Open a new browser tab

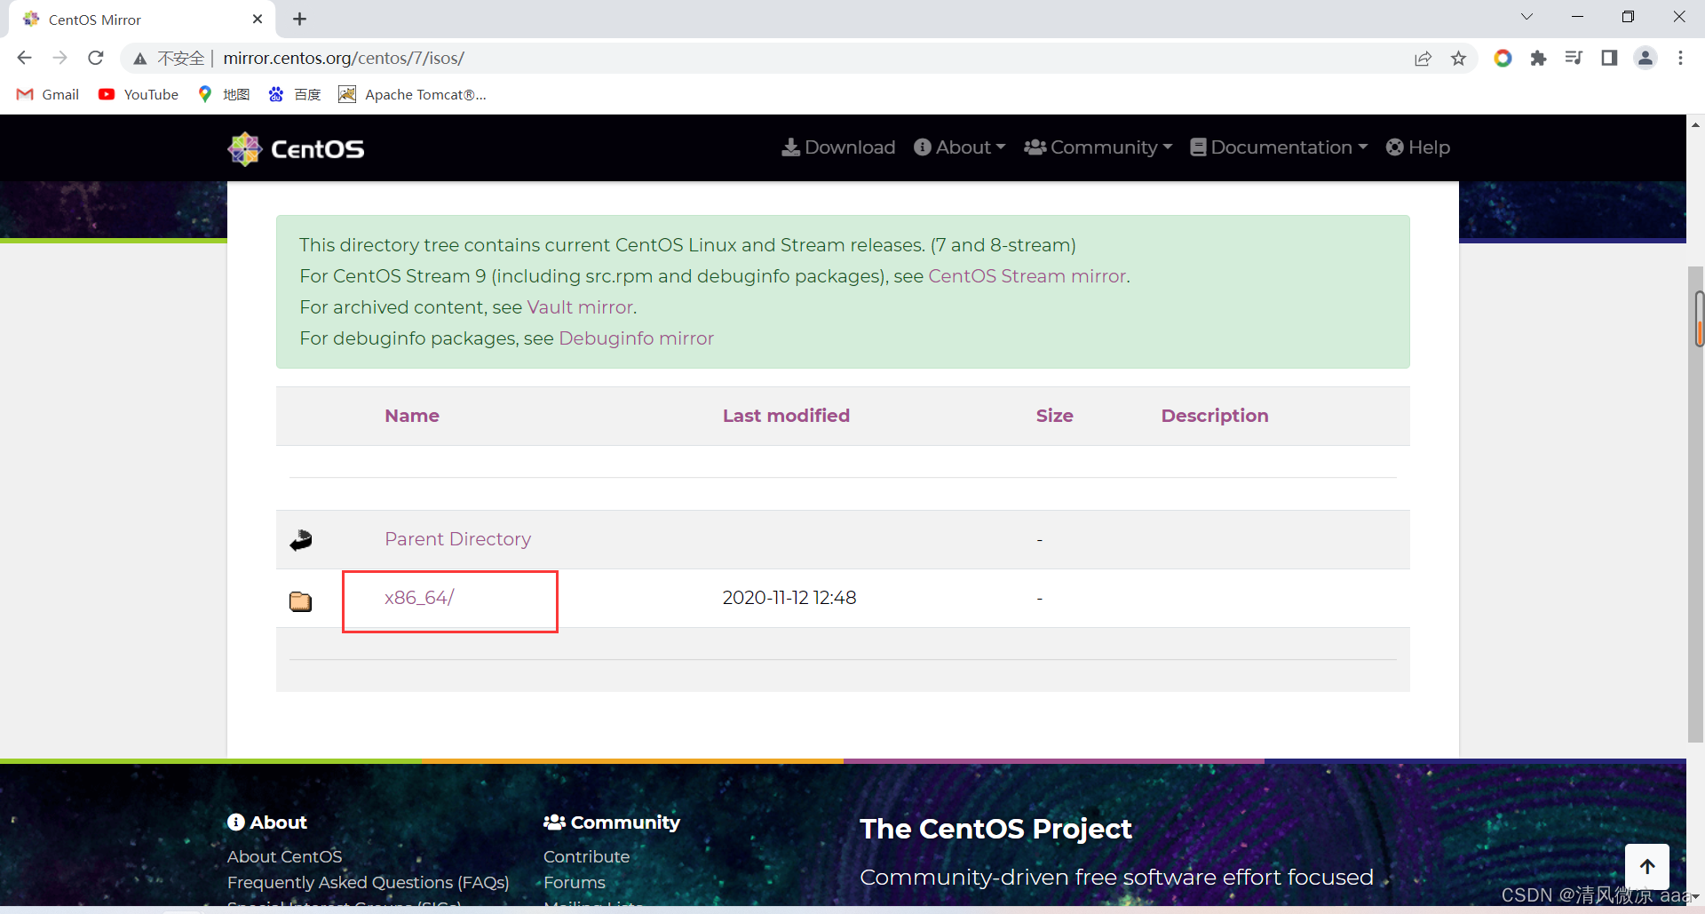click(x=300, y=19)
